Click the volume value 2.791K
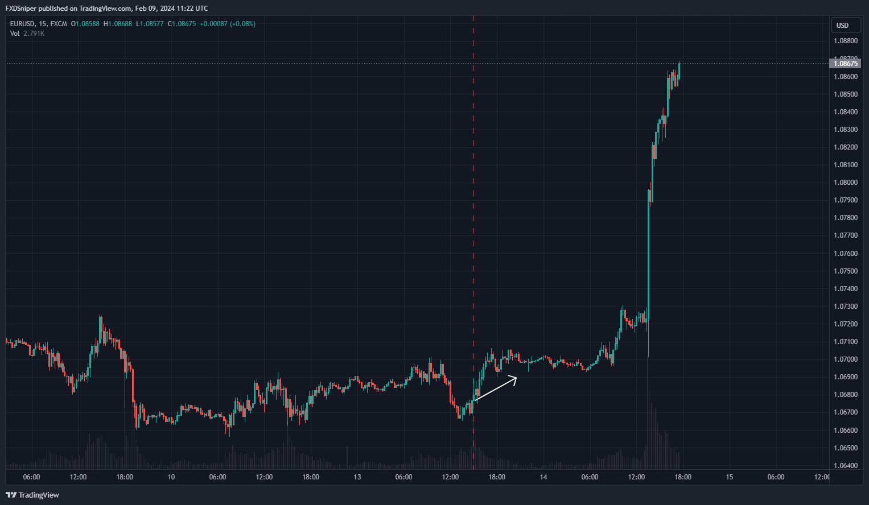Screen dimensions: 869x505 (34, 34)
